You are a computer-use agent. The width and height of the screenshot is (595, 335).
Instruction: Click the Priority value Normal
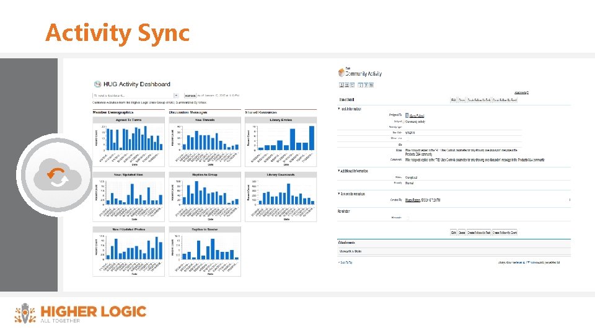click(x=410, y=183)
